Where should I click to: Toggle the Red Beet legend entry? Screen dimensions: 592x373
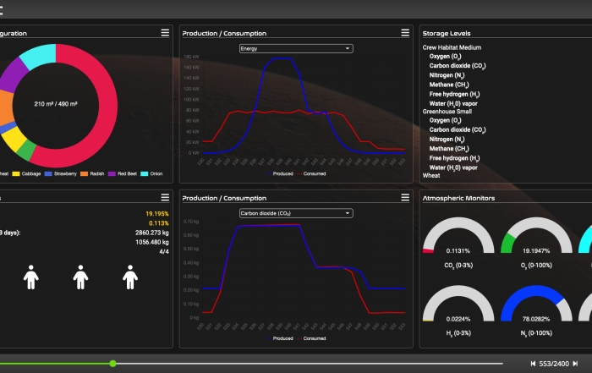point(123,173)
